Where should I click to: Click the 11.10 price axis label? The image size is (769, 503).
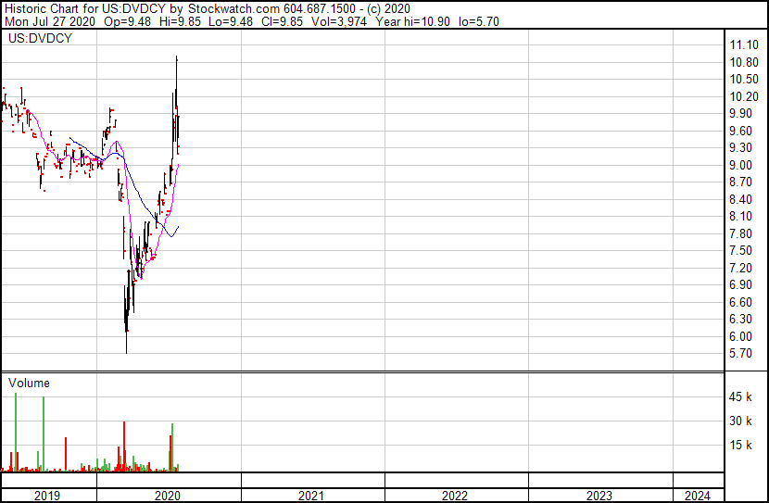click(x=744, y=45)
